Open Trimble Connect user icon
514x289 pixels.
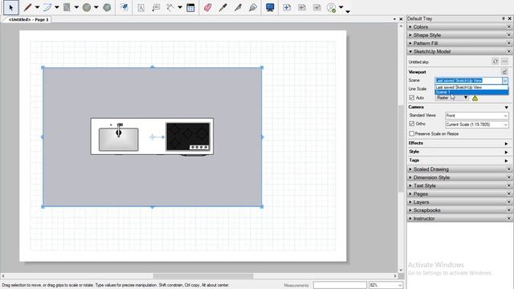pos(332,7)
